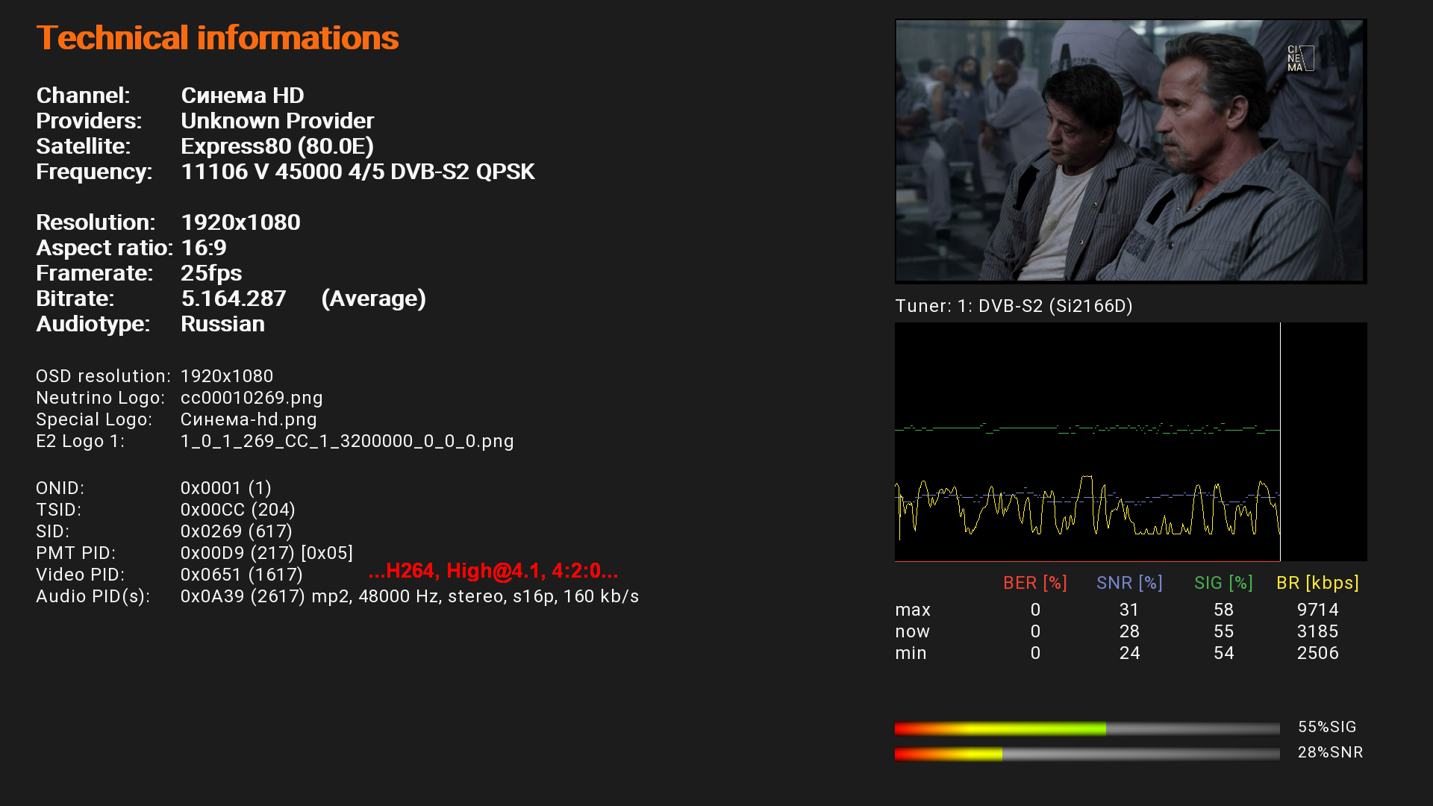Click the Cinema channel logo watermark
The image size is (1433, 806).
1299,58
